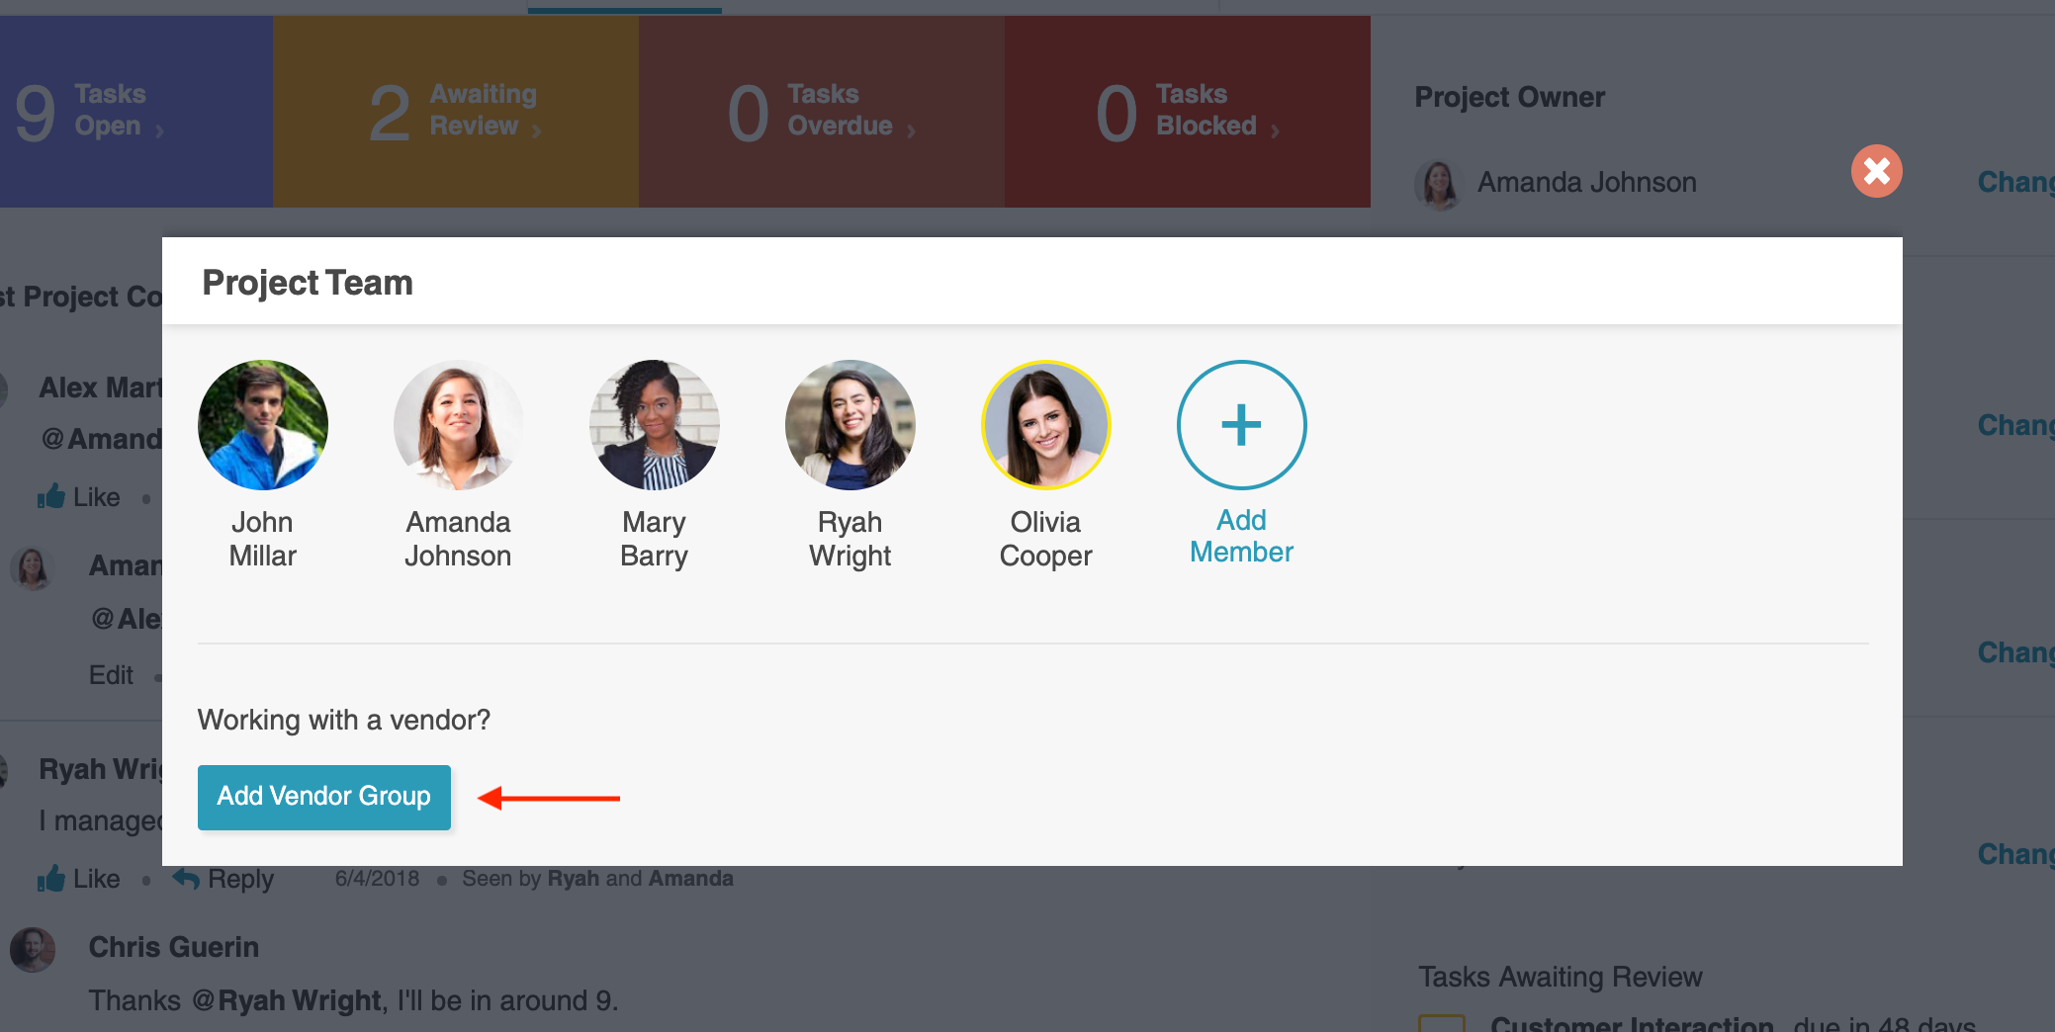Click Amanda Johnson's Project Owner avatar
2055x1032 pixels.
point(1439,184)
